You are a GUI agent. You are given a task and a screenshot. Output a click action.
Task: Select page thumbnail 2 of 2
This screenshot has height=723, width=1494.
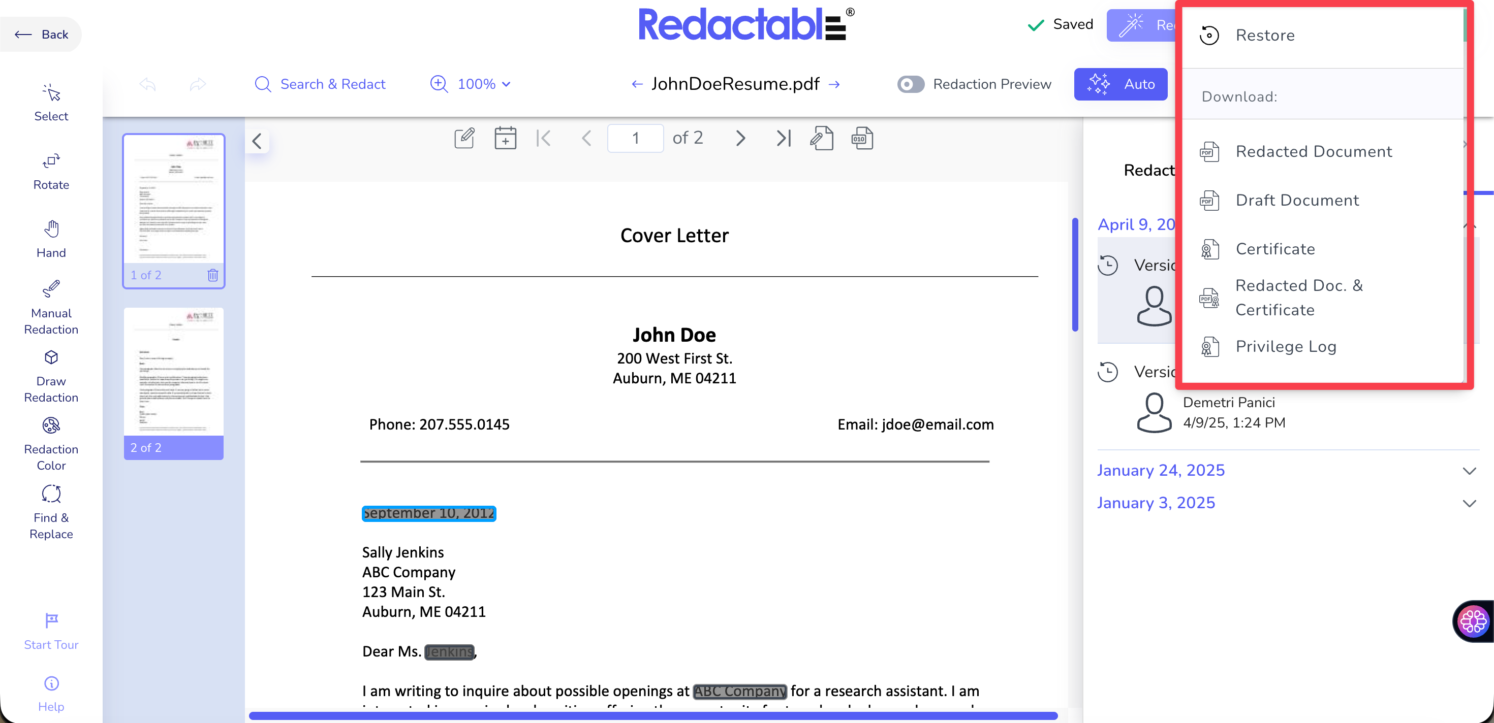click(173, 383)
